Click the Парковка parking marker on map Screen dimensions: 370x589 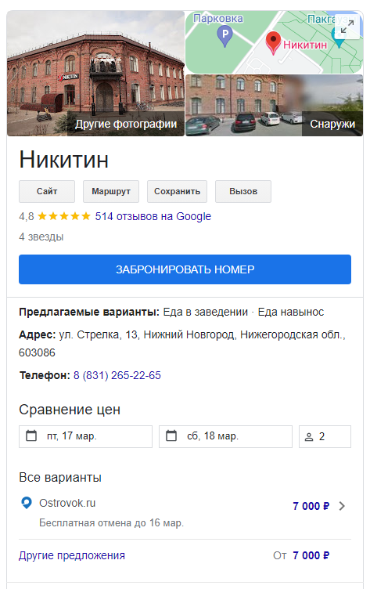point(225,37)
